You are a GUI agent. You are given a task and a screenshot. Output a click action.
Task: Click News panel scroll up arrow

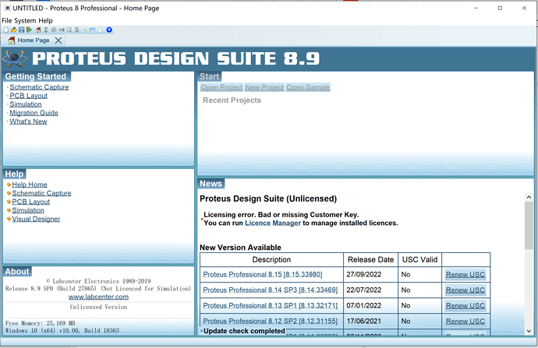529,197
